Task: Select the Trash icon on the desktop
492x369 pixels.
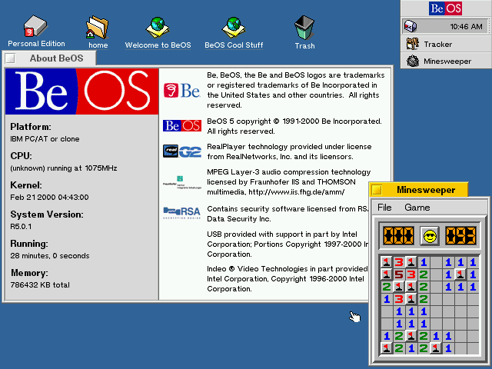Action: [x=304, y=28]
